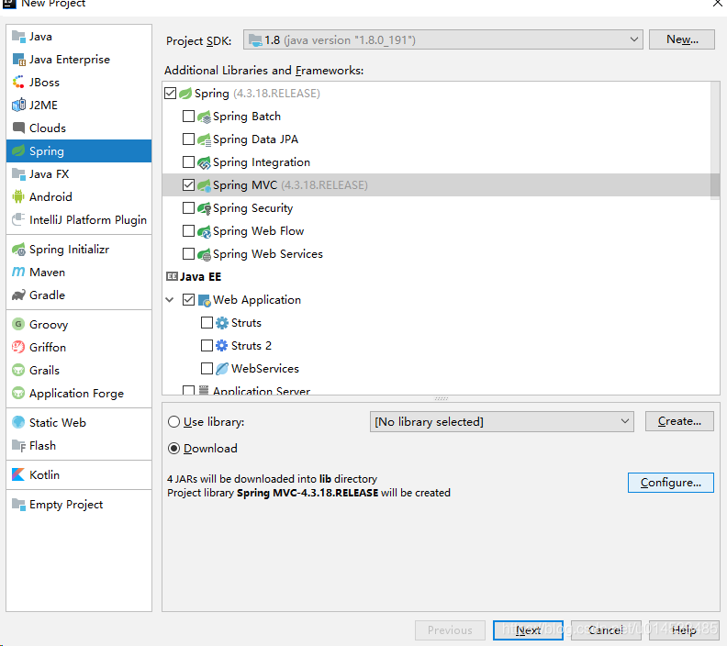Image resolution: width=727 pixels, height=646 pixels.
Task: Tick the Struts checkbox
Action: (207, 322)
